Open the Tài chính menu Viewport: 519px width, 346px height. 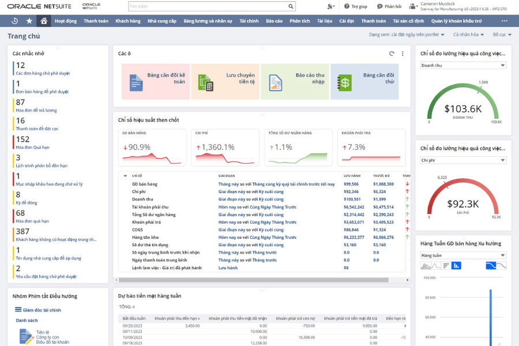(x=249, y=21)
